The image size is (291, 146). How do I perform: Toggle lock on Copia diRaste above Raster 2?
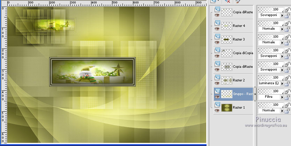[287, 70]
